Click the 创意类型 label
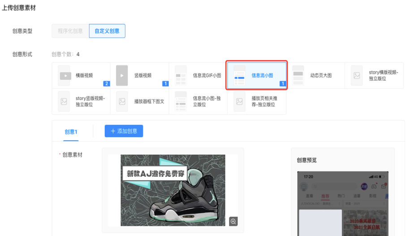The image size is (410, 236). click(x=22, y=31)
